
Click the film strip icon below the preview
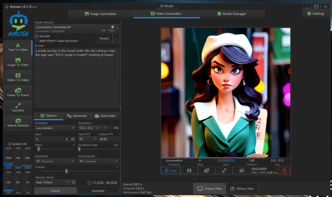(189, 170)
